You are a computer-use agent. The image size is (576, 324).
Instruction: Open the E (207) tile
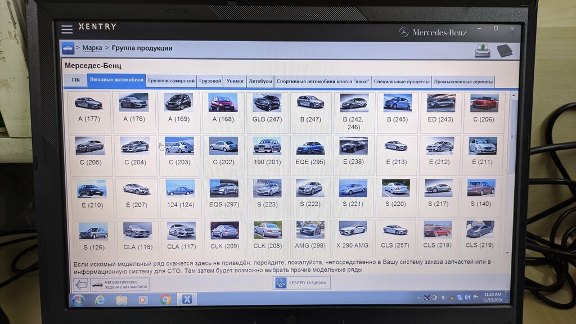pos(137,199)
